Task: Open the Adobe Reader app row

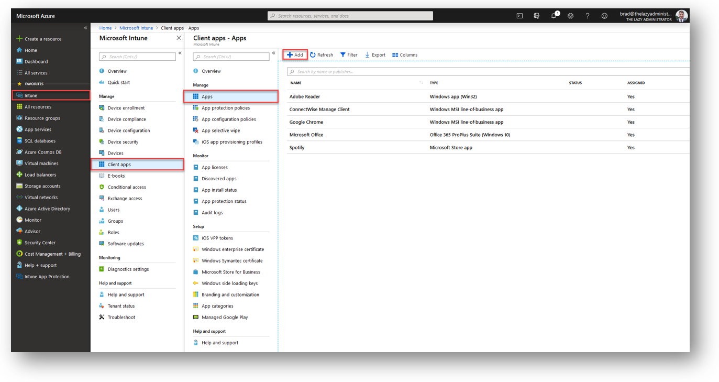Action: [x=488, y=96]
